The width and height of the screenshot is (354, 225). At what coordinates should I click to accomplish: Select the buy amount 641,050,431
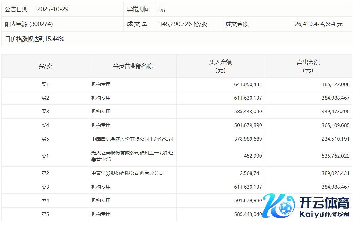pyautogui.click(x=248, y=84)
